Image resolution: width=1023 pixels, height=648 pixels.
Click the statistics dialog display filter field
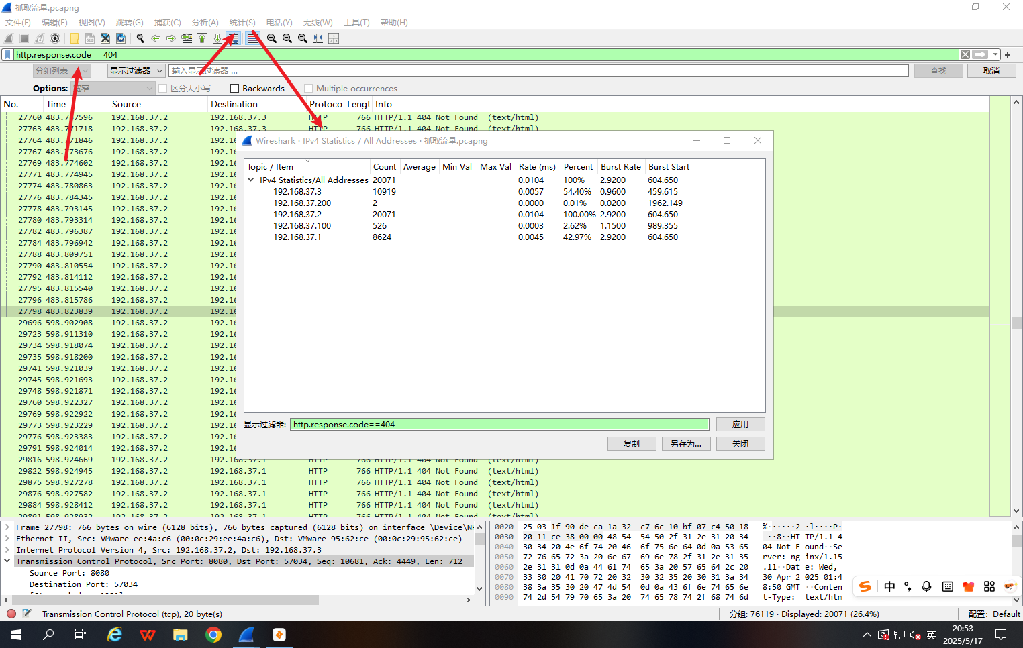pos(499,424)
